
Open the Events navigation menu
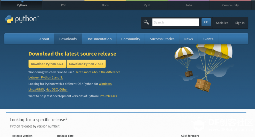(208, 39)
